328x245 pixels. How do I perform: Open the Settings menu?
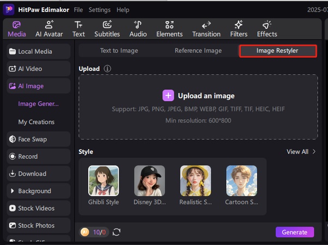[100, 10]
